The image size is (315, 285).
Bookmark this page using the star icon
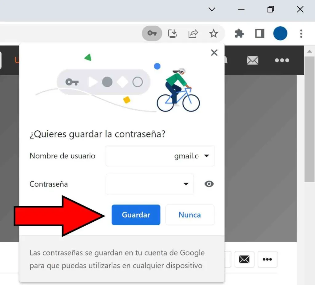[213, 34]
